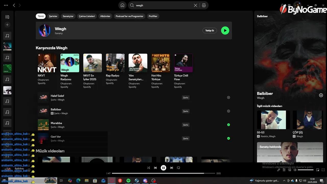The image size is (327, 184).
Task: Add the Balbiber result to Liked Songs
Action: tap(228, 111)
